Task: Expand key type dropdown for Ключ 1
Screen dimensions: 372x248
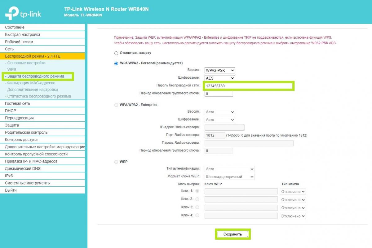Action: coord(293,192)
